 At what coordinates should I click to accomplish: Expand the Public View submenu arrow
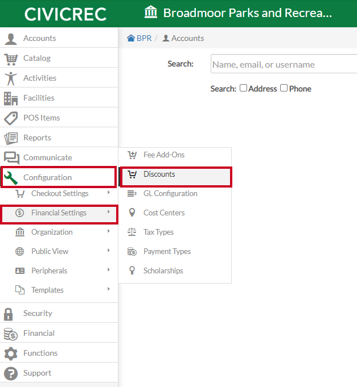(x=109, y=250)
